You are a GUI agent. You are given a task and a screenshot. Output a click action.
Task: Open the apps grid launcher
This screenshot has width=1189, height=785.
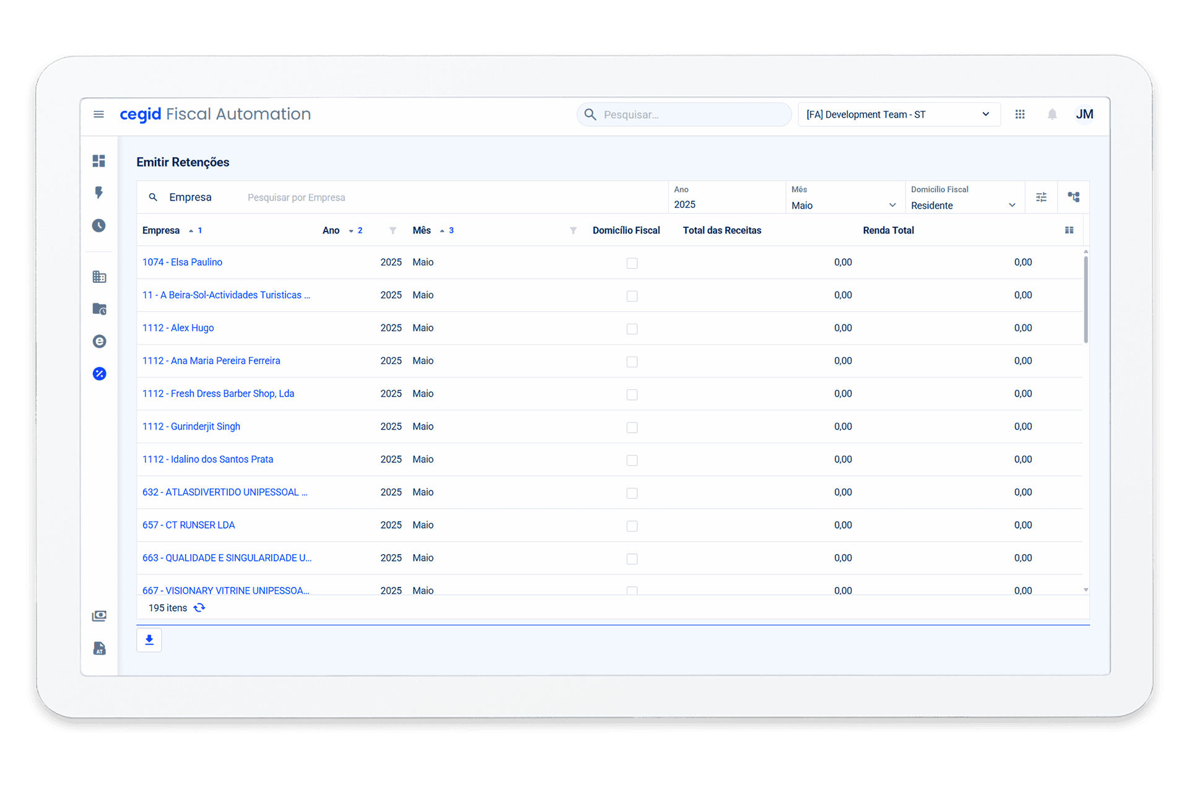tap(1020, 115)
